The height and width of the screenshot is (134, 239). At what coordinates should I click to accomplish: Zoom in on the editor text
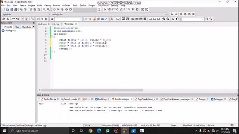tap(164, 19)
